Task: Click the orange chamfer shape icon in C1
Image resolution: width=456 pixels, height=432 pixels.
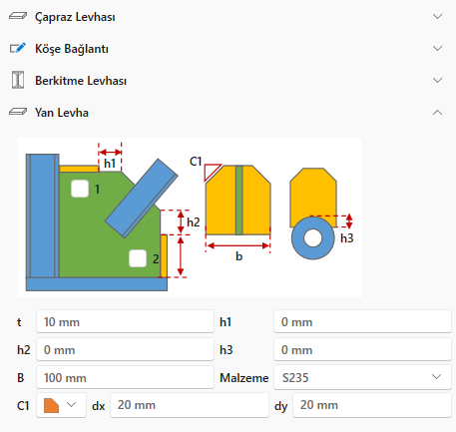Action: 51,405
